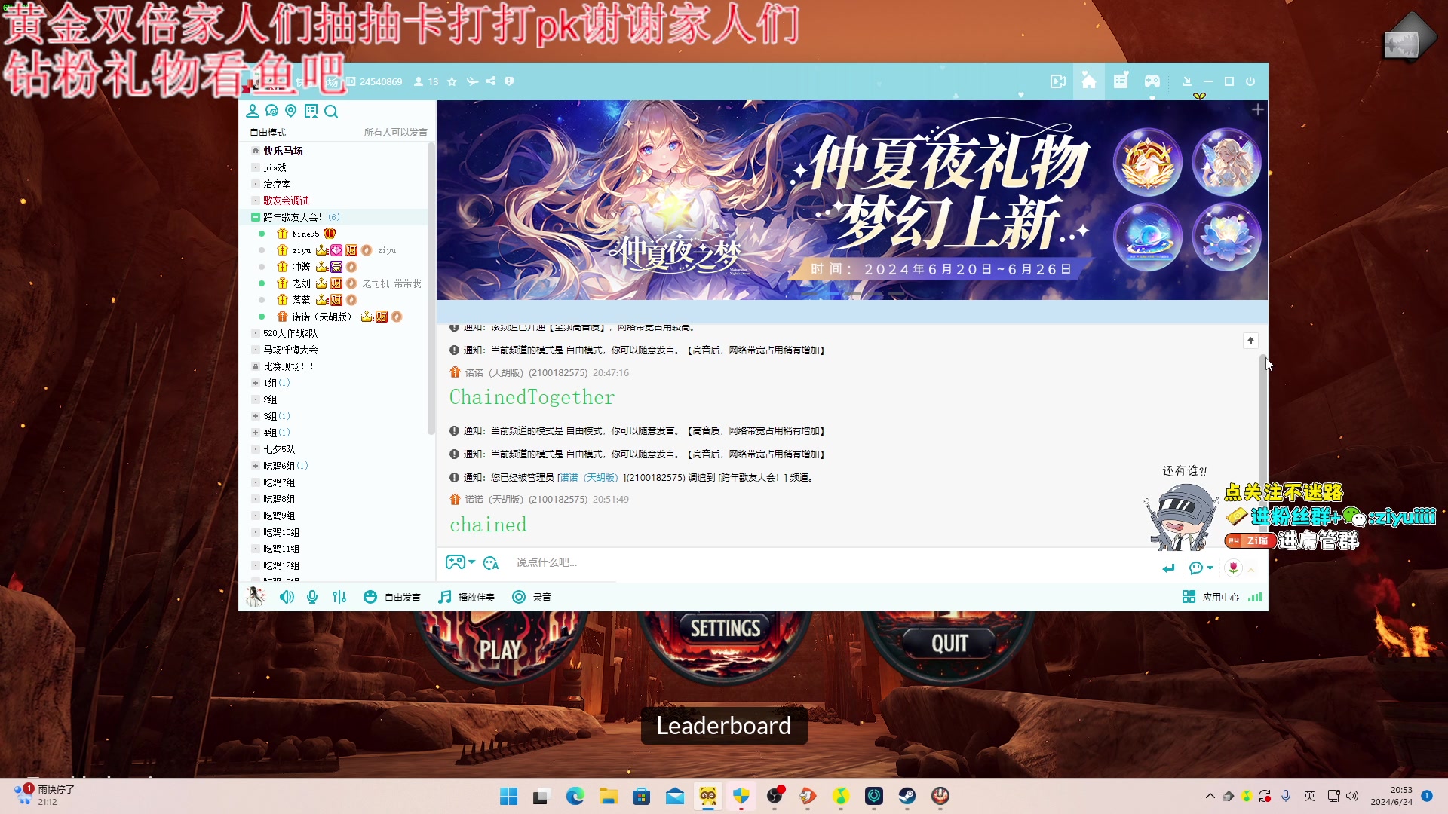Open 应用中心 app center
Screen dimensions: 1448x814
[x=1210, y=597]
